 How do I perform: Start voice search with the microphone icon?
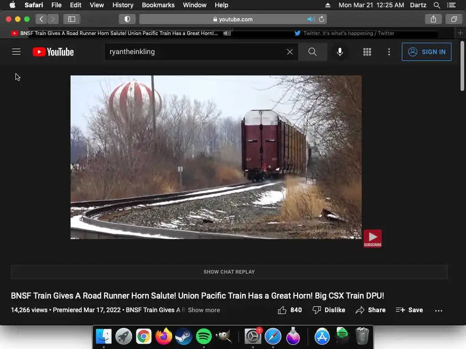(339, 52)
